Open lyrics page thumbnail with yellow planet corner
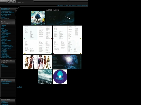The height and width of the screenshot is (105, 141). pyautogui.click(x=38, y=47)
